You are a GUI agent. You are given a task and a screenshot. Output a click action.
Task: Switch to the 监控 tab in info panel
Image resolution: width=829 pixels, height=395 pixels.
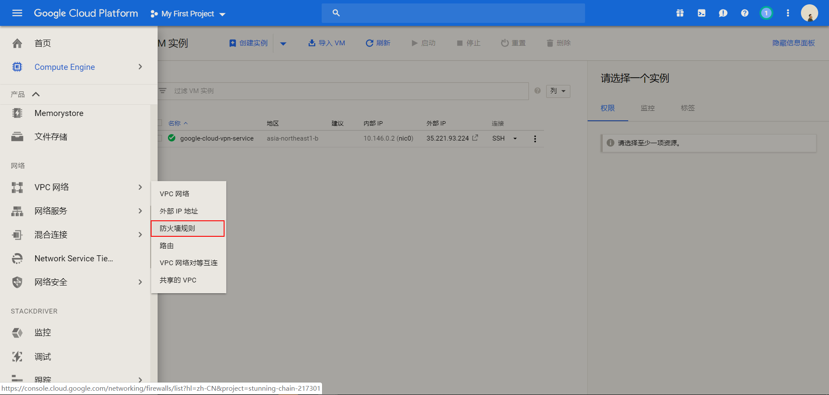coord(648,108)
